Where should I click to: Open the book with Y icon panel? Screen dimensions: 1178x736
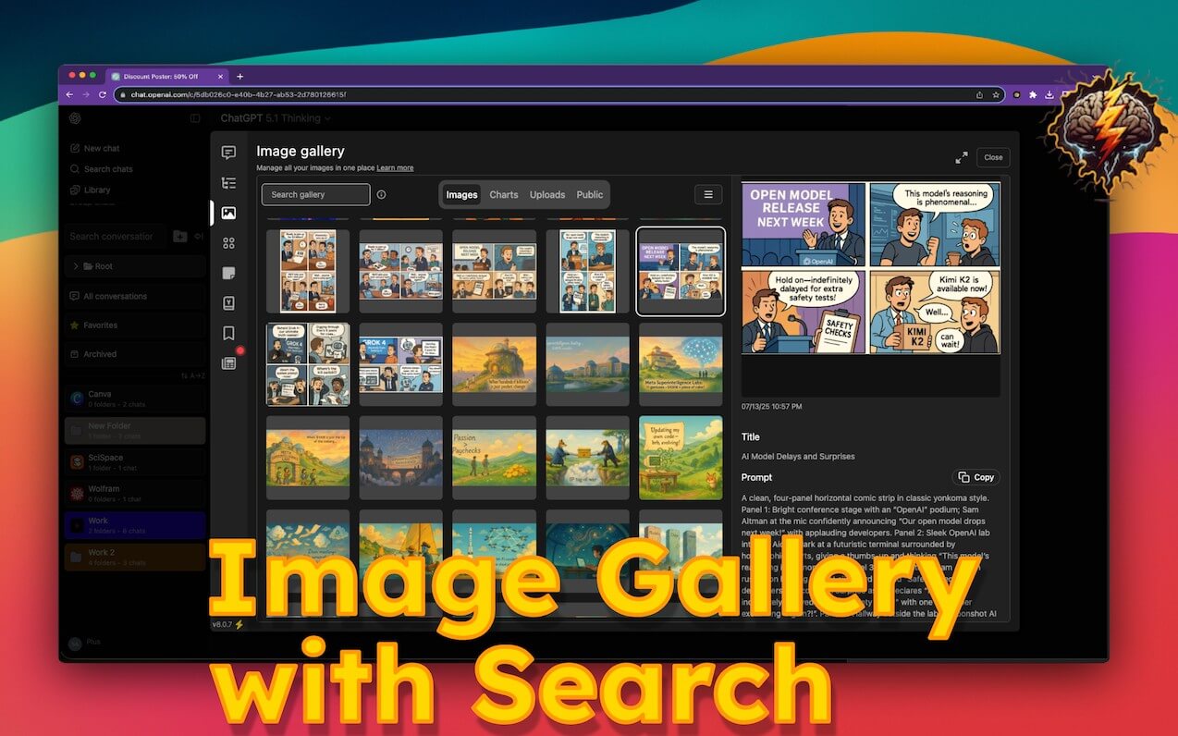pyautogui.click(x=228, y=302)
